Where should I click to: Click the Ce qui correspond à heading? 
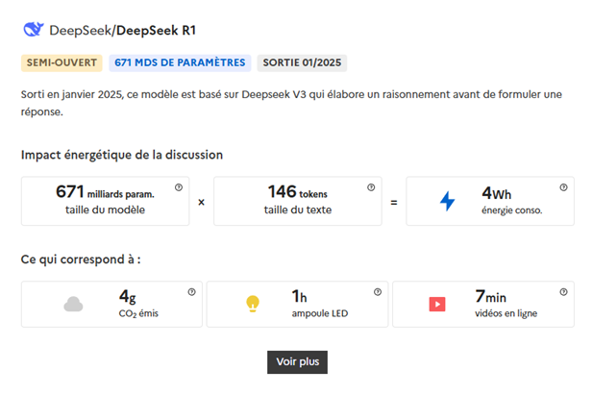tap(81, 259)
